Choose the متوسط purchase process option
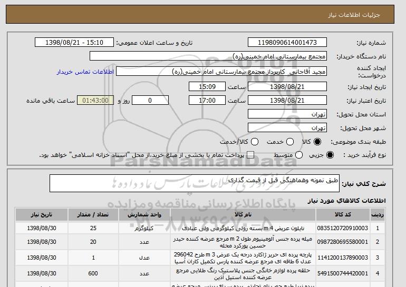This screenshot has height=287, width=406. click(x=299, y=155)
